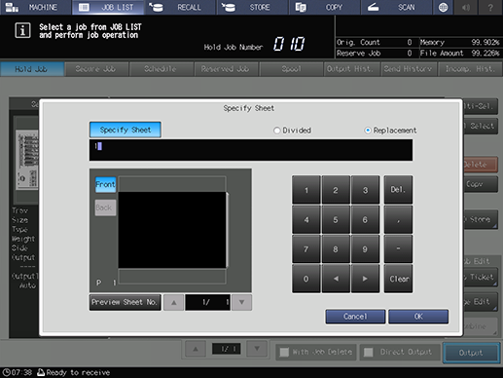Viewport: 503px width, 378px height.
Task: Tap keypad digit 8
Action: [336, 249]
